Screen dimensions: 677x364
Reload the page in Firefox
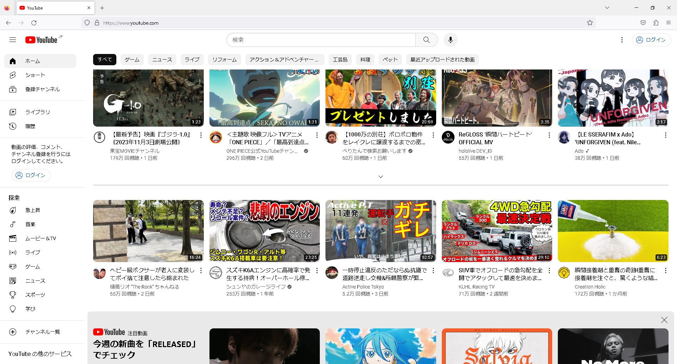click(34, 23)
